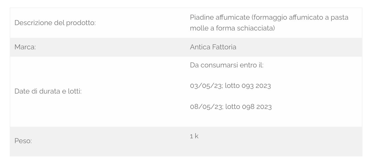Click the 'Peso:' label

(23, 141)
